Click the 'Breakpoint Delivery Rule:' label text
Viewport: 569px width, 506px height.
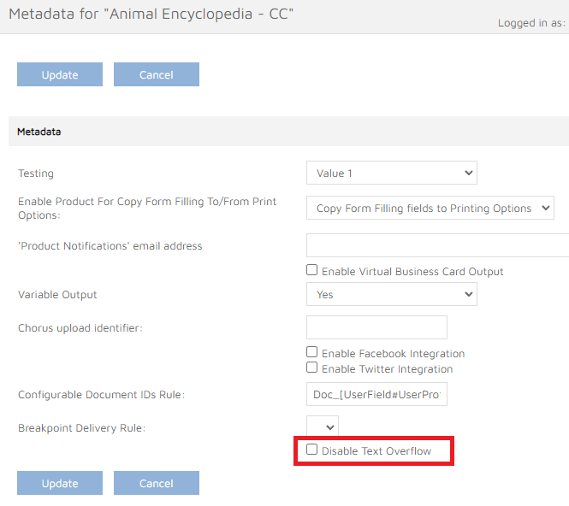82,427
